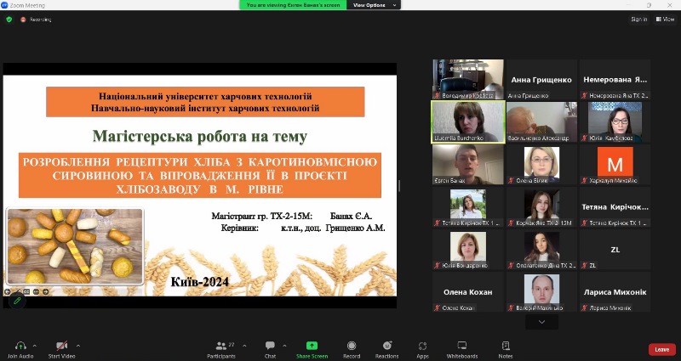Image resolution: width=681 pixels, height=361 pixels.
Task: Click the green encryption shield icon
Action: point(9,20)
